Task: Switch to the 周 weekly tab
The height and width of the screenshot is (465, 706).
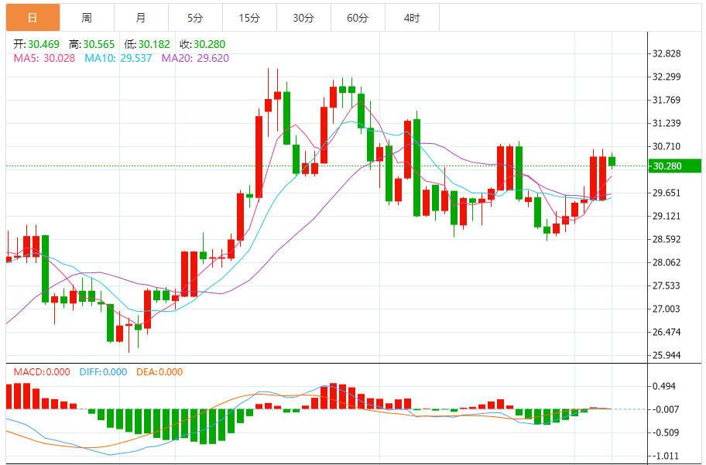Action: click(87, 18)
